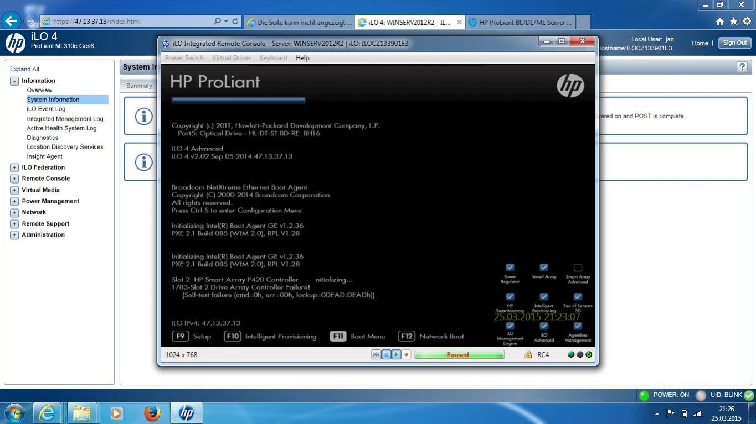Toggle HP SmartMemory checkbox
The height and width of the screenshot is (424, 756).
(510, 297)
